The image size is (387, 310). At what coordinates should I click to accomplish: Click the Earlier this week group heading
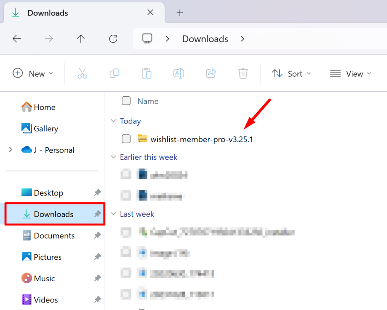click(149, 157)
